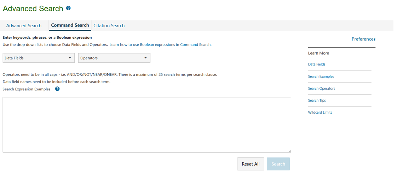Click the text area resize handle
Screen dimensions: 403x181
coord(289,151)
